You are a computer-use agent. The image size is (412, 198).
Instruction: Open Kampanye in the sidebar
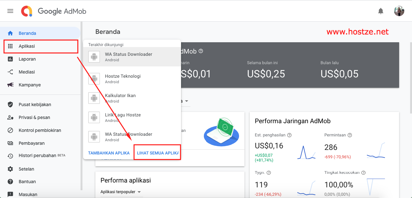(x=40, y=85)
